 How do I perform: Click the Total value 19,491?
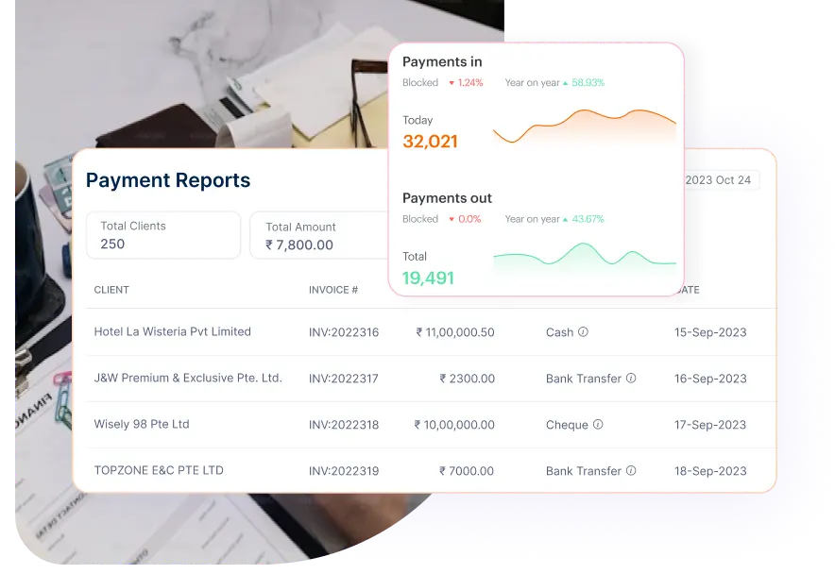(x=428, y=278)
